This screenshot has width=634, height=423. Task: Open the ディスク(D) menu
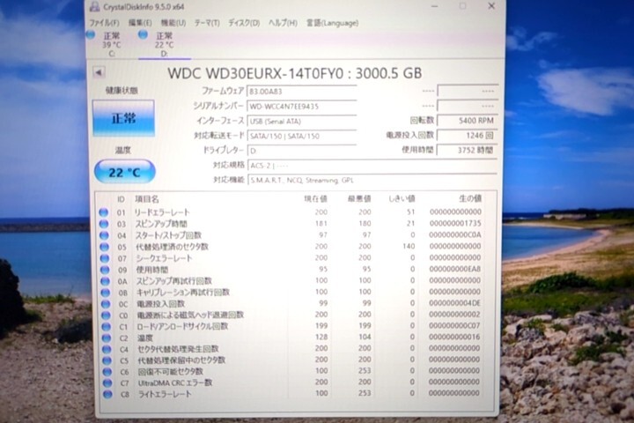[x=244, y=23]
